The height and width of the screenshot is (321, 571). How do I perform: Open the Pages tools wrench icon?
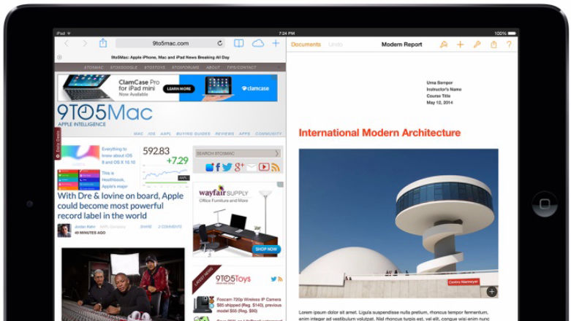[x=477, y=45]
